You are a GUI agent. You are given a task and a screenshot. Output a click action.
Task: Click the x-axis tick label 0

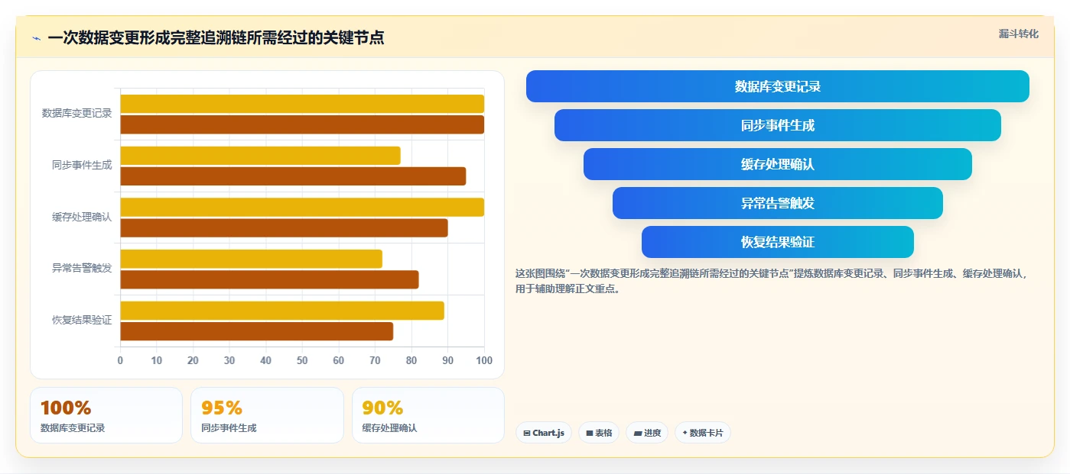[120, 360]
